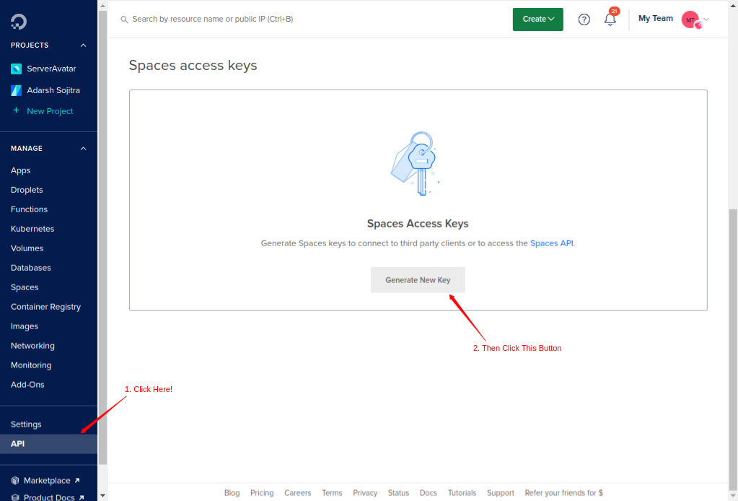Click the sidebar scrollbar thumb
The height and width of the screenshot is (501, 738).
click(102, 238)
